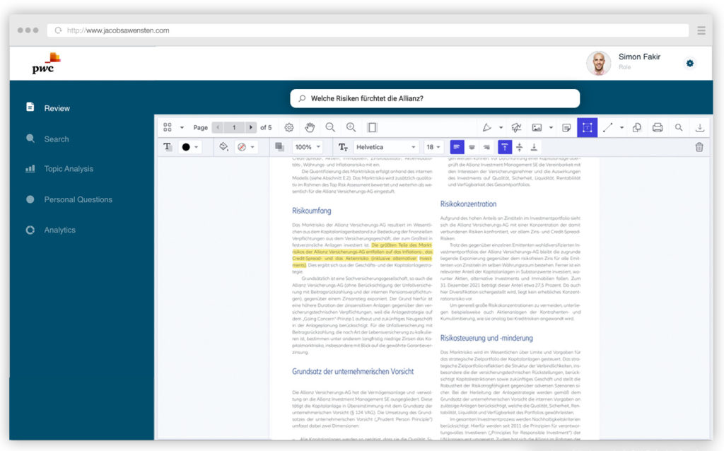This screenshot has height=451, width=724.
Task: Select the pen drawing tool
Action: click(x=486, y=127)
